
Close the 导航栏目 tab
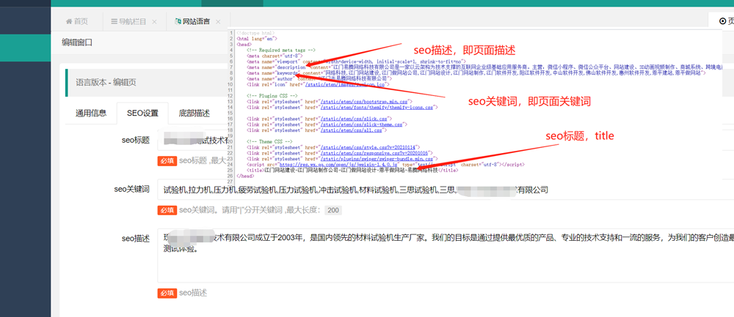154,21
